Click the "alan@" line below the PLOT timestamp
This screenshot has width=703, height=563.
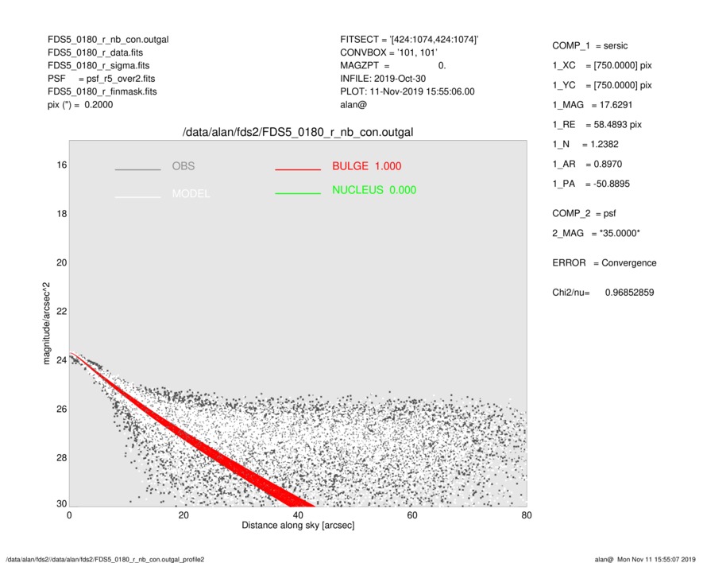point(353,105)
